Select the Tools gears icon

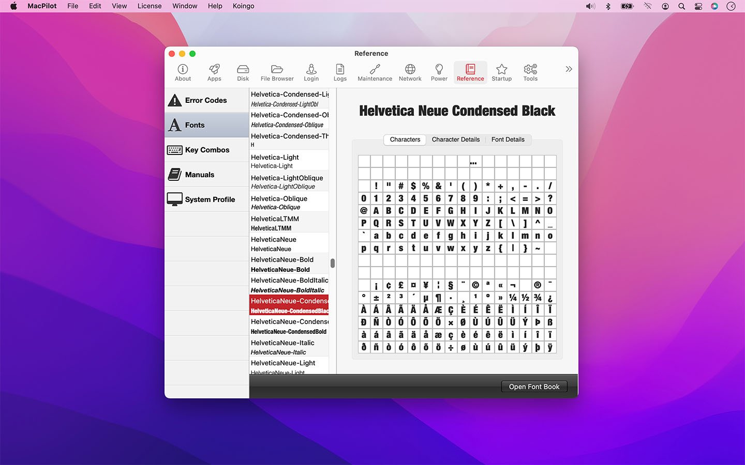[530, 72]
